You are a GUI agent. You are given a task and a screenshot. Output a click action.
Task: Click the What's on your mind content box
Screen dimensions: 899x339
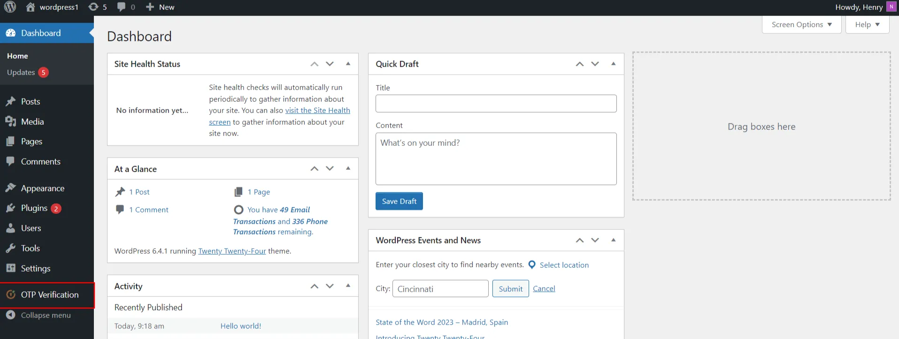(x=496, y=159)
